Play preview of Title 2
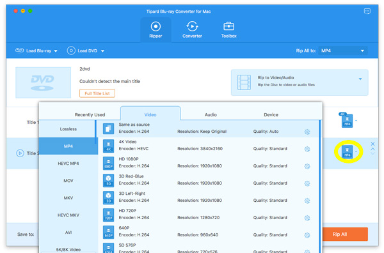This screenshot has height=253, width=384. (20, 153)
